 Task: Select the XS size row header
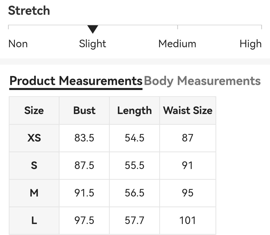click(34, 138)
